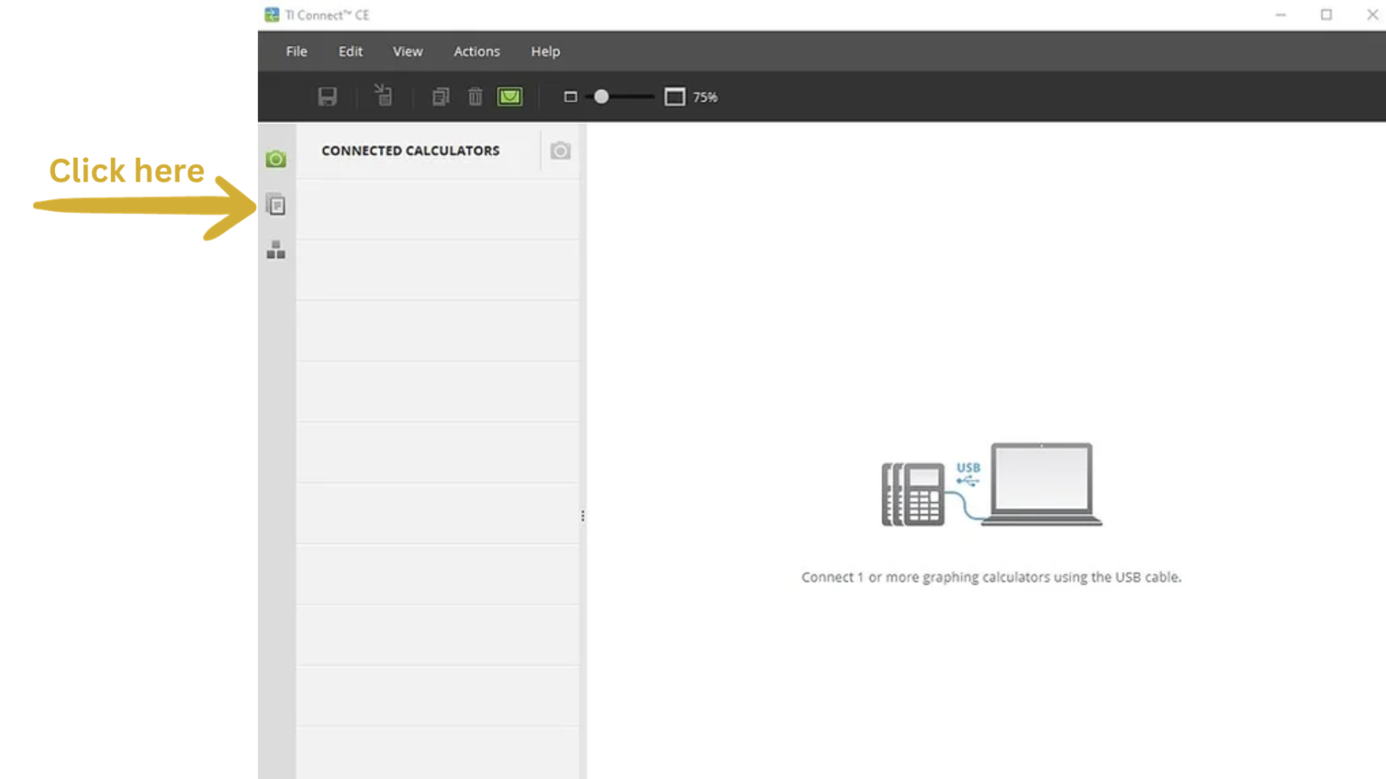
Task: Click the Send to Calculators toolbar icon
Action: click(383, 96)
